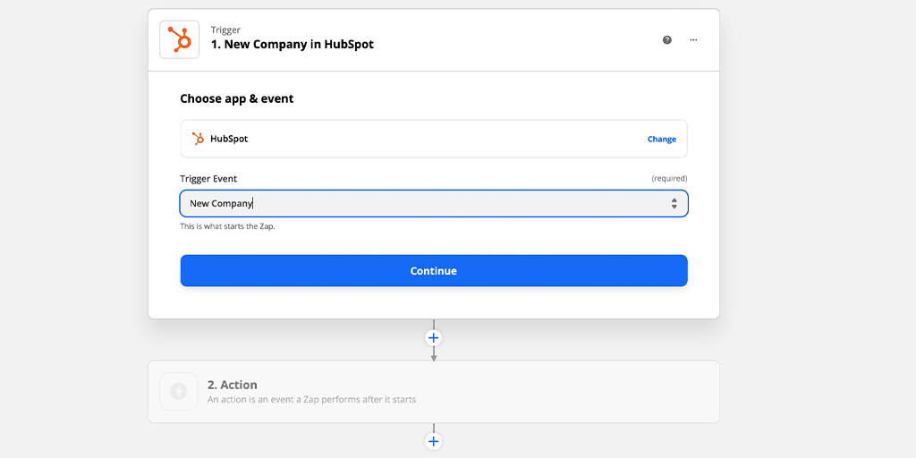Select the Choose app & event section heading
Screen dimensions: 916x458
tap(236, 98)
